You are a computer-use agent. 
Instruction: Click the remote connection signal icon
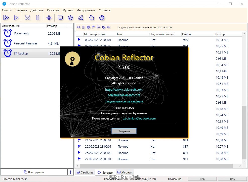(80, 18)
